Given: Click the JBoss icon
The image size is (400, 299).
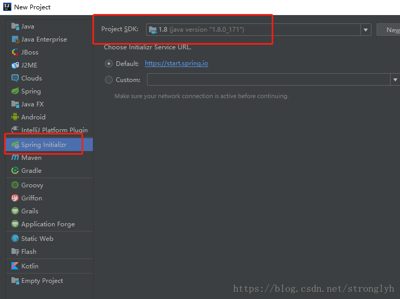Looking at the screenshot, I should point(15,52).
